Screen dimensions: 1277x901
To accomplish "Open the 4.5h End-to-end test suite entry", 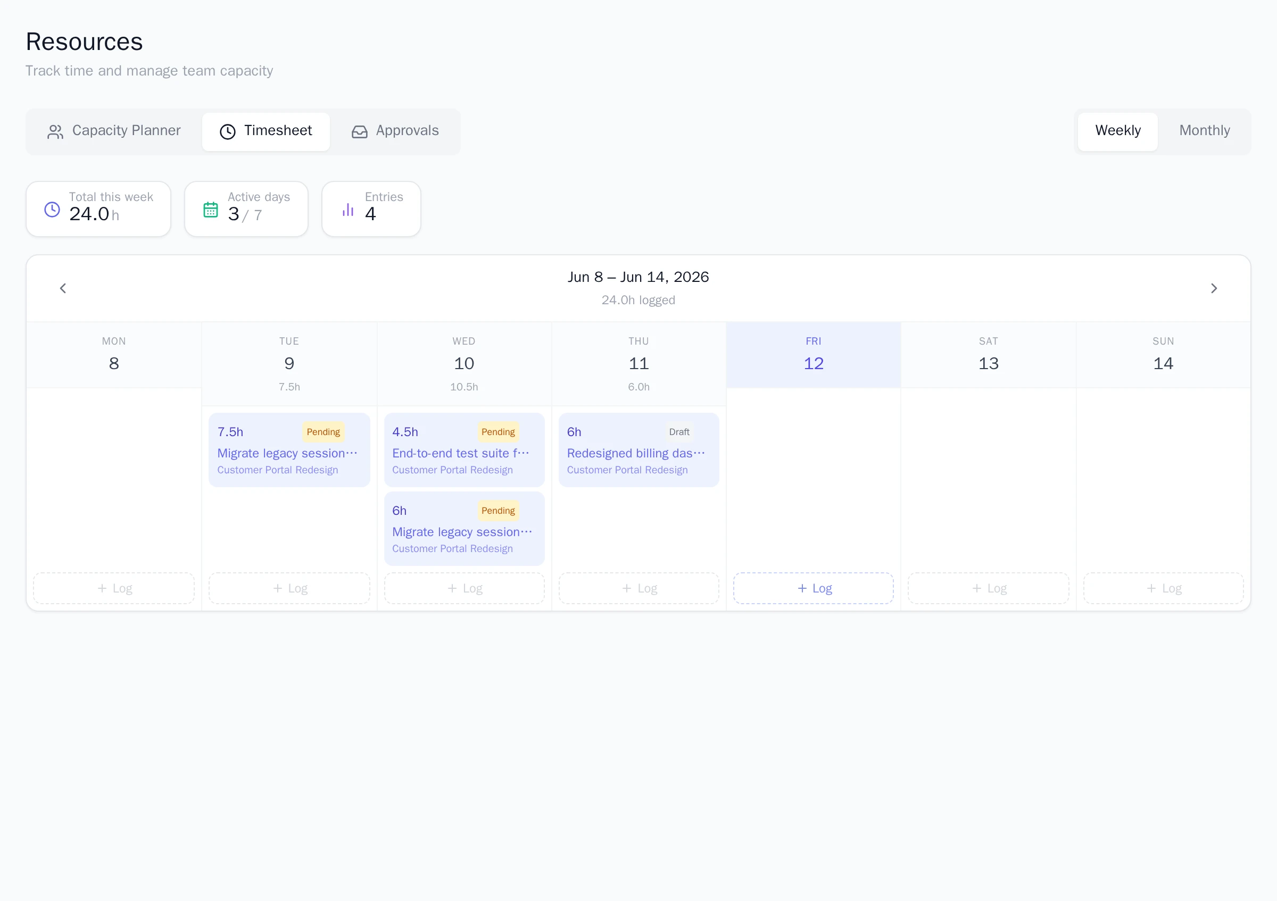I will coord(465,449).
